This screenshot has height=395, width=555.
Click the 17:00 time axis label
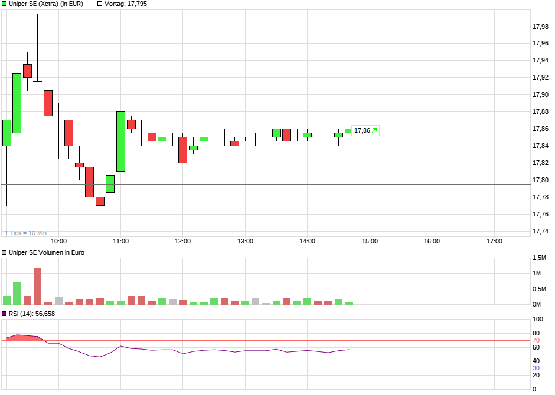click(x=494, y=241)
